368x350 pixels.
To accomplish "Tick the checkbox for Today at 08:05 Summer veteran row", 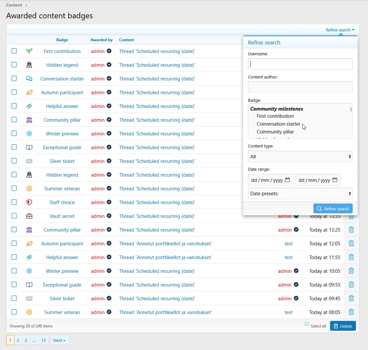I will pyautogui.click(x=14, y=312).
